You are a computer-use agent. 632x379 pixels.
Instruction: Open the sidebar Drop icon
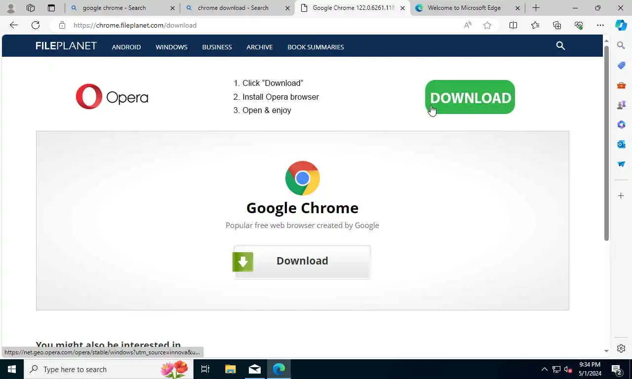pyautogui.click(x=621, y=164)
